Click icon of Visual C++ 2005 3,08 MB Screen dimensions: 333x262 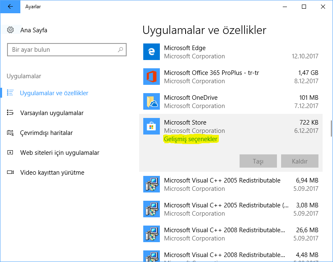point(152,209)
